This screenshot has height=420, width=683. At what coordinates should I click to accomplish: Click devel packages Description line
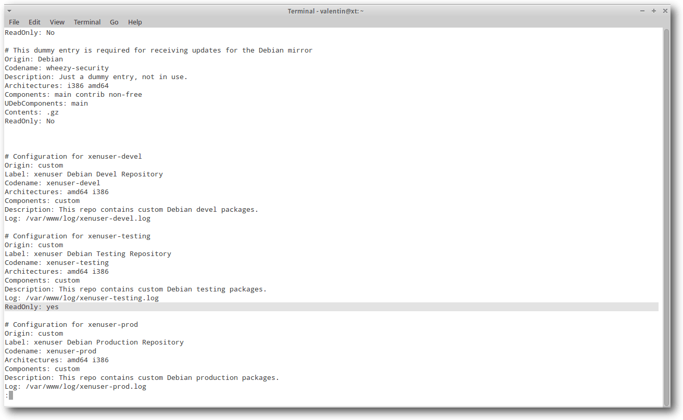pyautogui.click(x=132, y=209)
